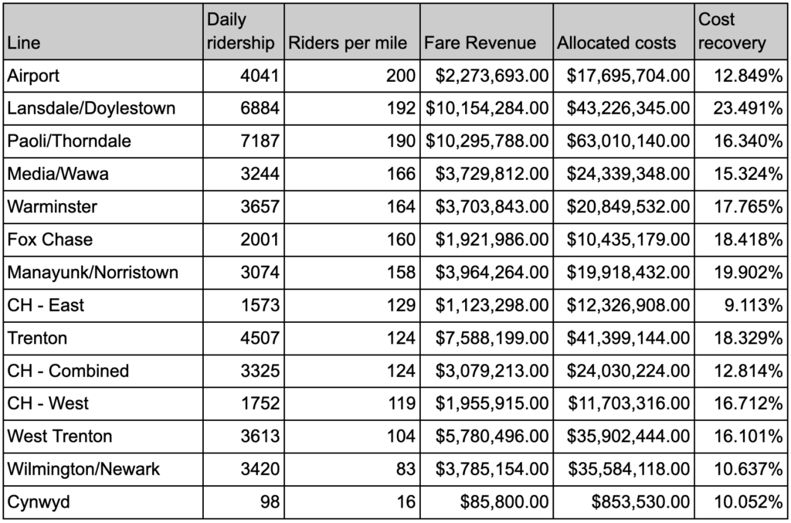
Task: Click the Cost recovery column header
Action: pyautogui.click(x=732, y=32)
